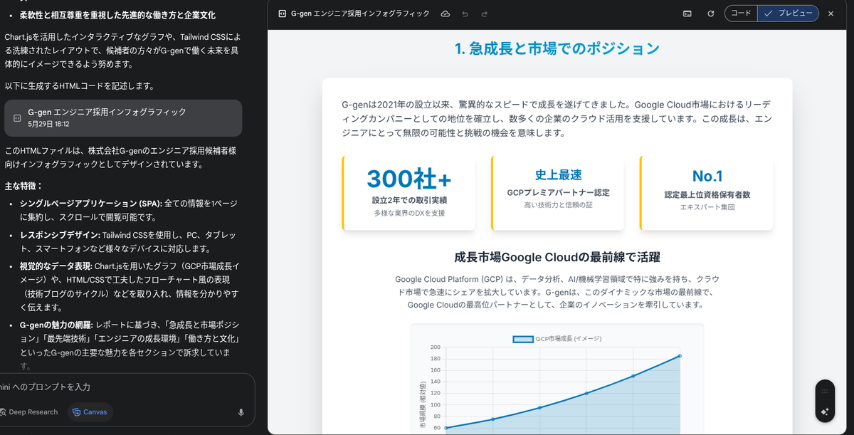The image size is (854, 435).
Task: Open the console panel icon
Action: pyautogui.click(x=687, y=14)
